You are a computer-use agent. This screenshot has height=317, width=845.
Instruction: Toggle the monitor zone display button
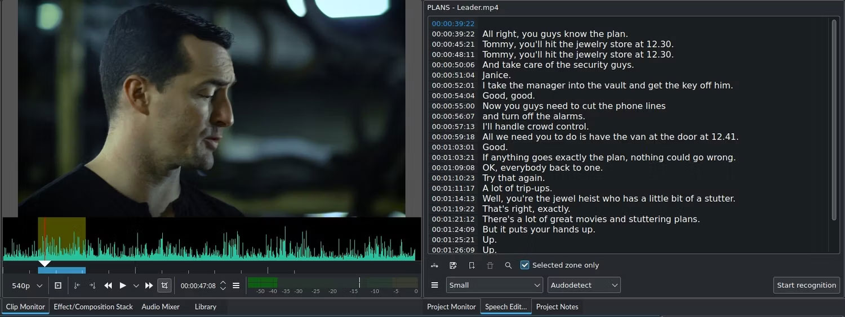click(58, 286)
